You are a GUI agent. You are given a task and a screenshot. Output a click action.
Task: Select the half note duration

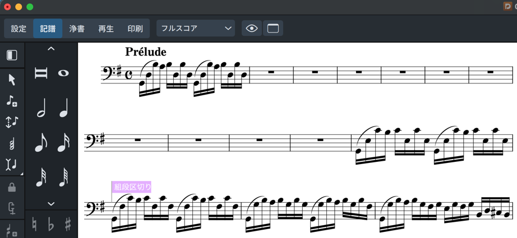(41, 108)
